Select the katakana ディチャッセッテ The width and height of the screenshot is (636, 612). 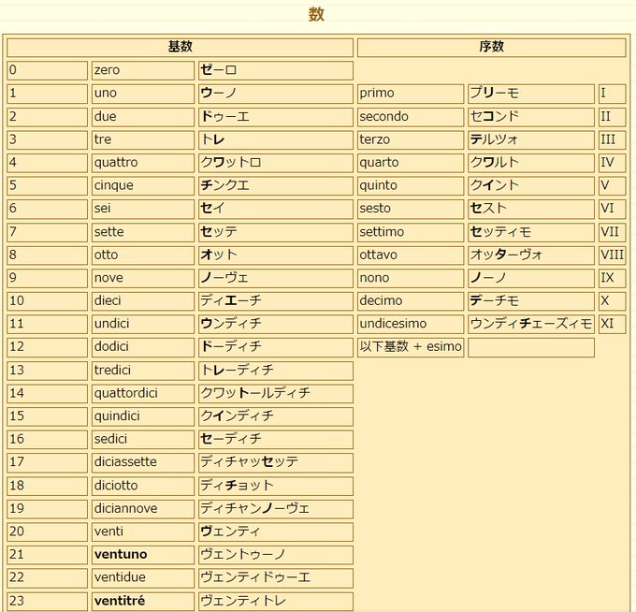coord(250,462)
